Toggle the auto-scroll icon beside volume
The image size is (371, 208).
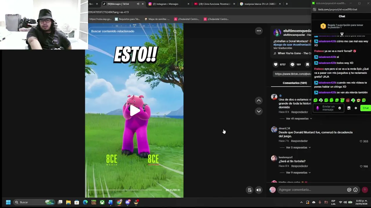pos(250,190)
